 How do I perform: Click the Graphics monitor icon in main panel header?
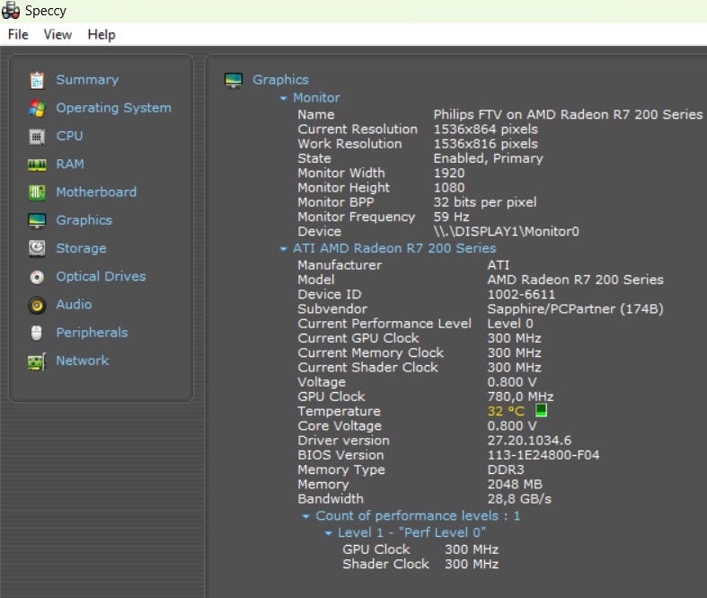pyautogui.click(x=234, y=80)
